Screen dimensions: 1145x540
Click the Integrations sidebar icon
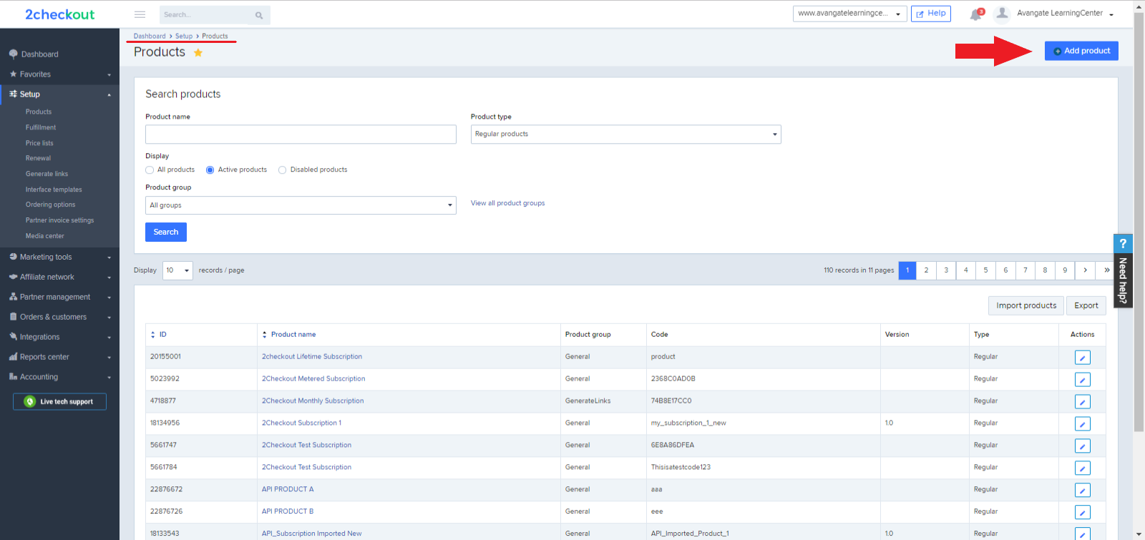(x=13, y=337)
